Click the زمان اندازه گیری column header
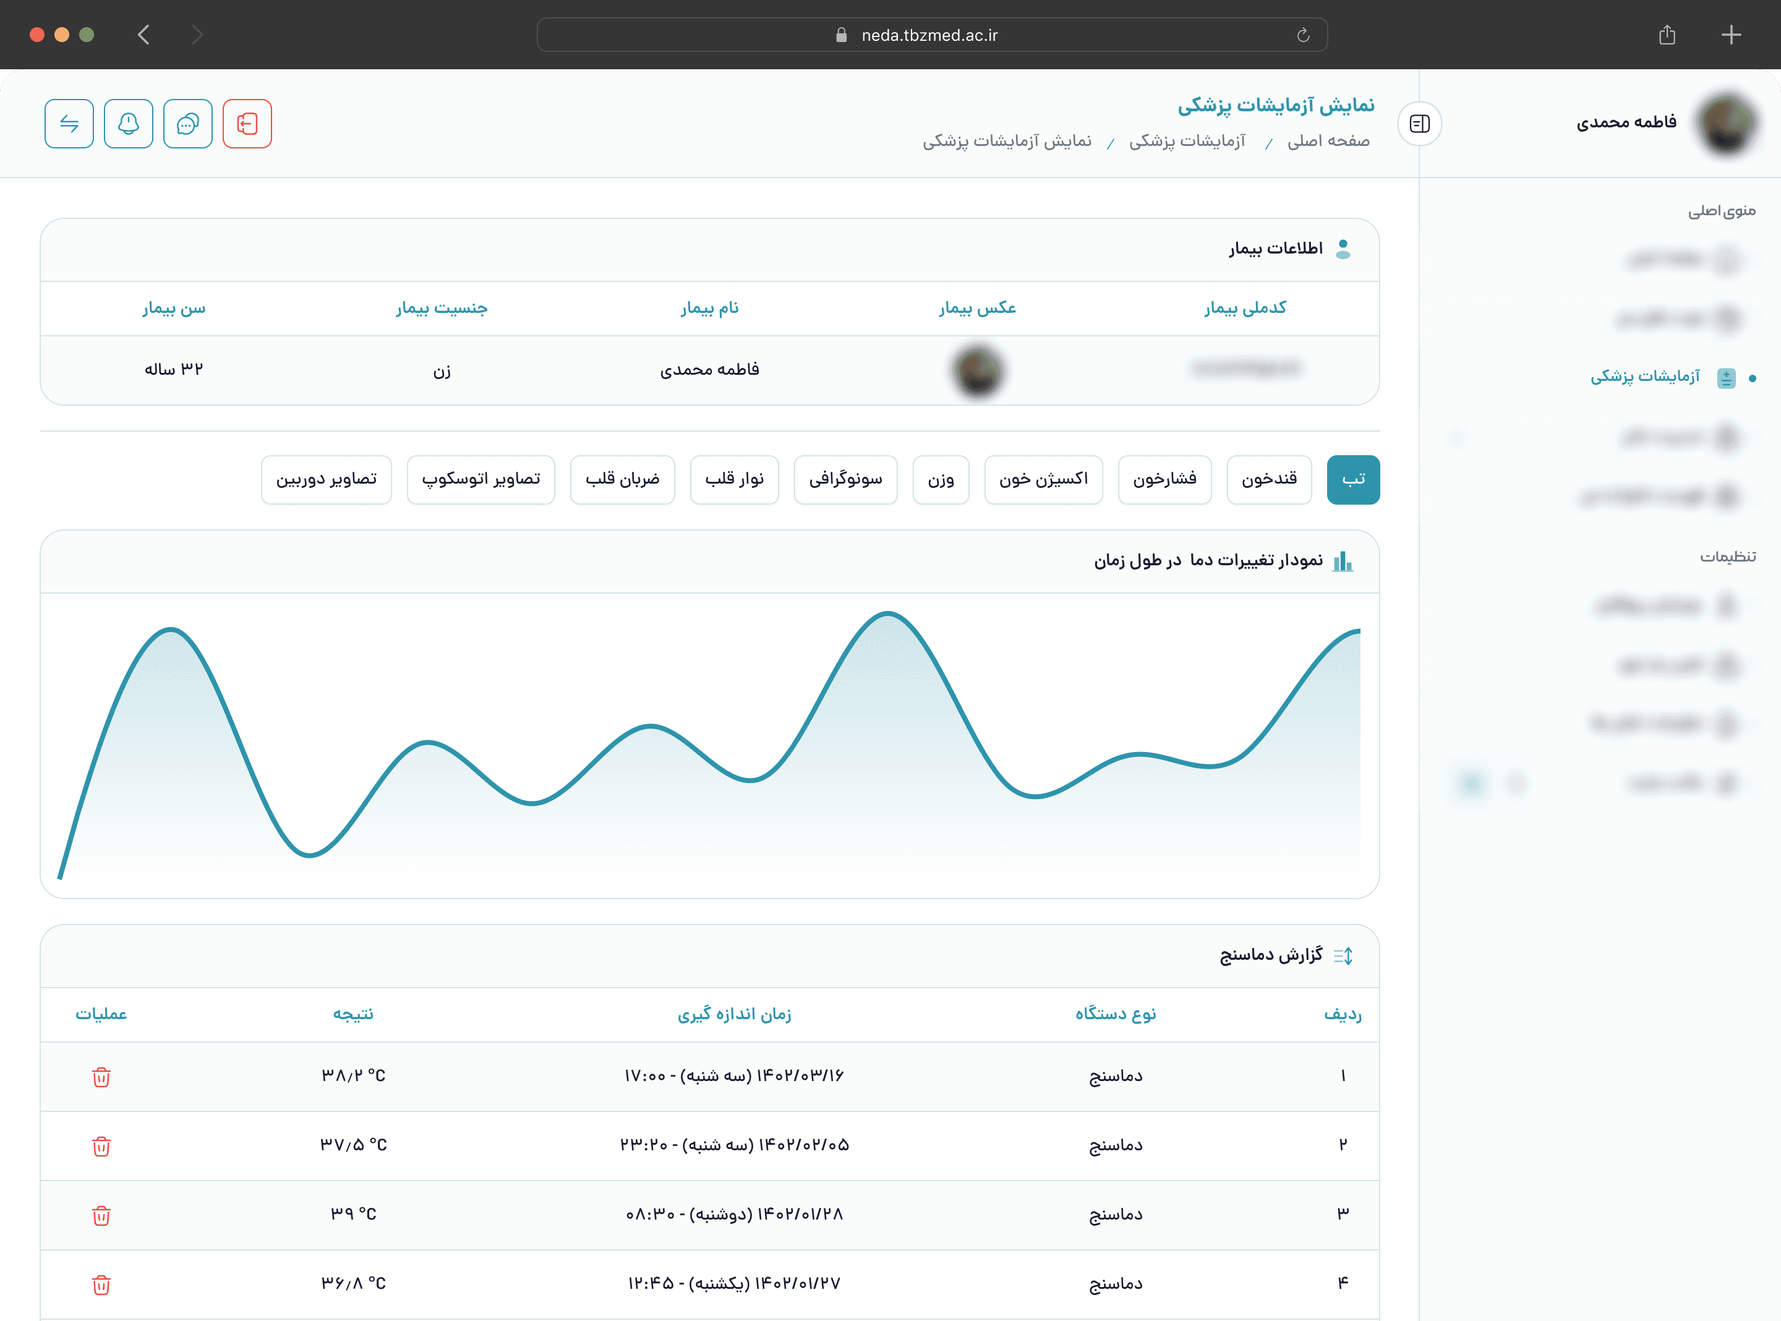 click(x=734, y=1015)
